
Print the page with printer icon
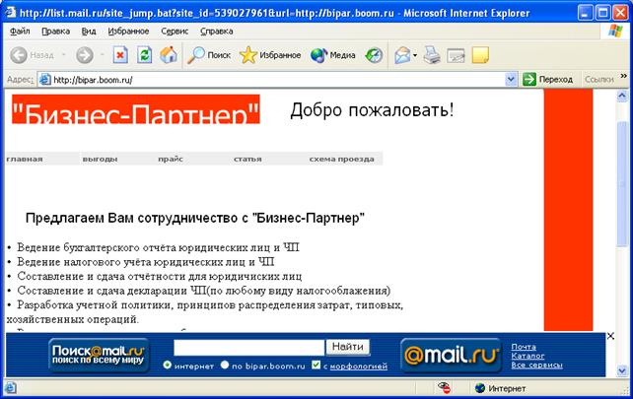(x=432, y=55)
